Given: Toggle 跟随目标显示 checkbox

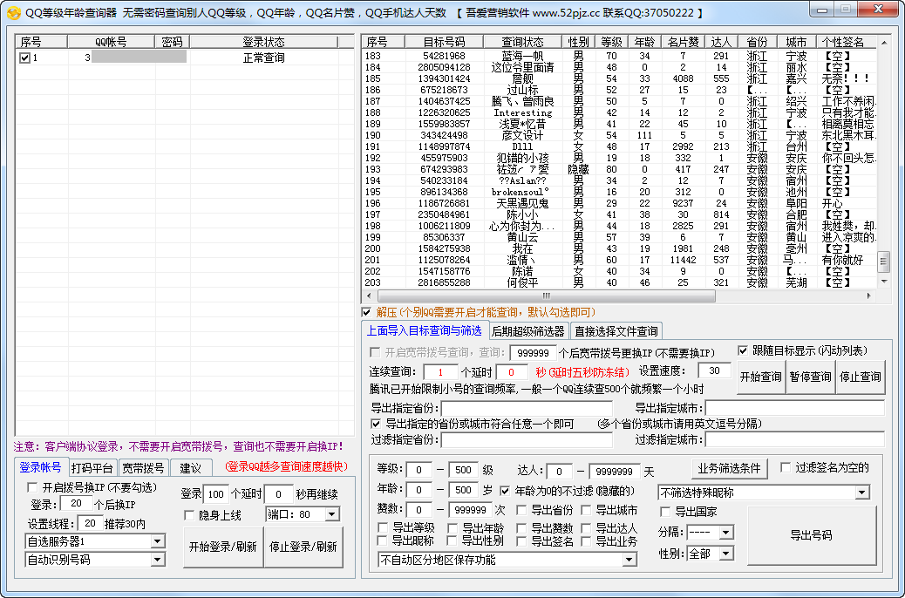Looking at the screenshot, I should click(x=744, y=350).
